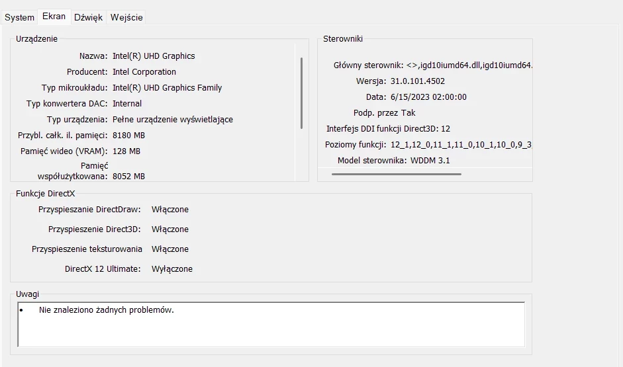Click the Urządzenie group title

(x=36, y=39)
